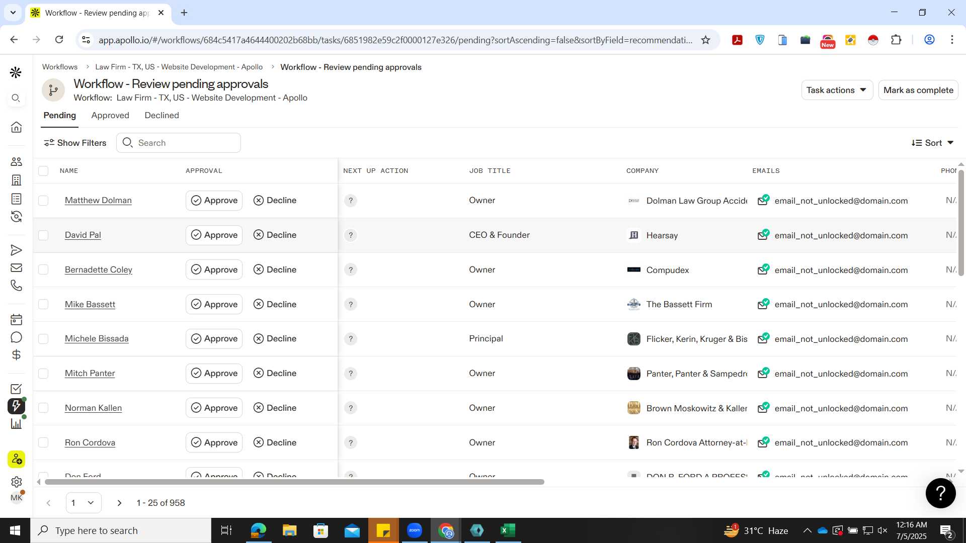Open Calls phone icon in sidebar
The width and height of the screenshot is (966, 543).
tap(16, 286)
